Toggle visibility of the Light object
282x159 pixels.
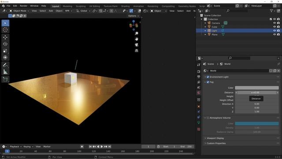(275, 30)
